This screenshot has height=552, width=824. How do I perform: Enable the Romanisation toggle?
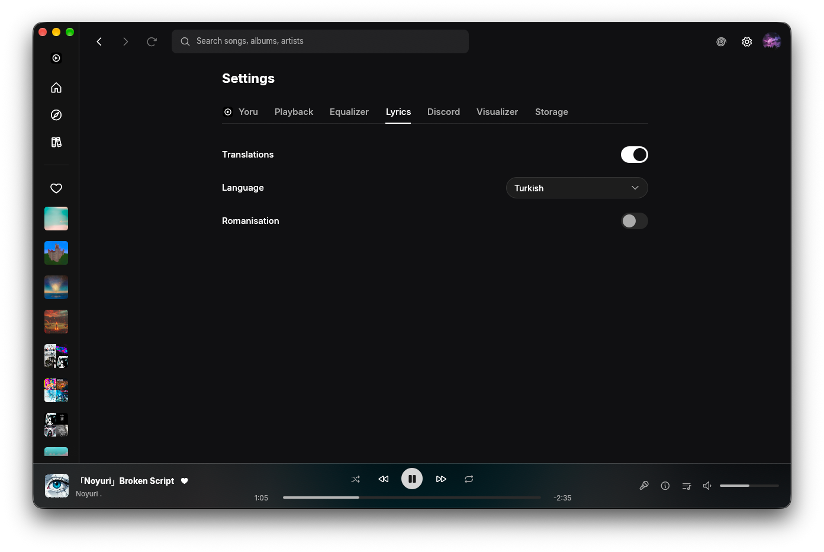click(635, 221)
